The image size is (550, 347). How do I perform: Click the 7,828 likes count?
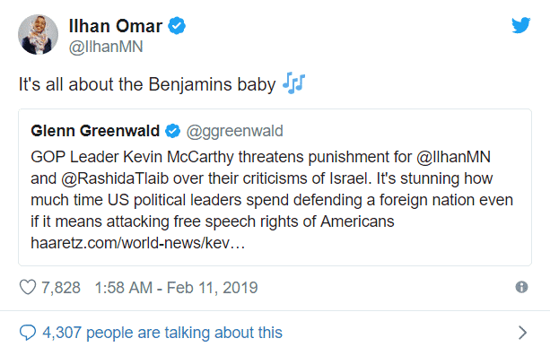pos(61,288)
